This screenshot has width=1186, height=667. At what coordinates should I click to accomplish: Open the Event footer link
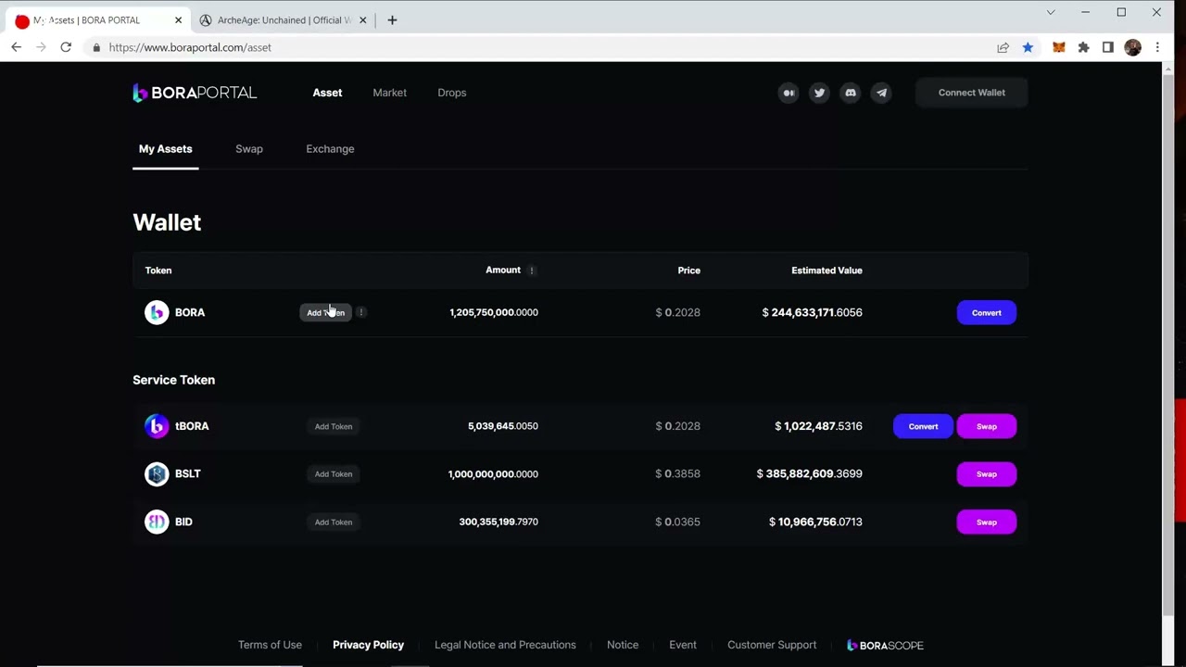(x=683, y=645)
